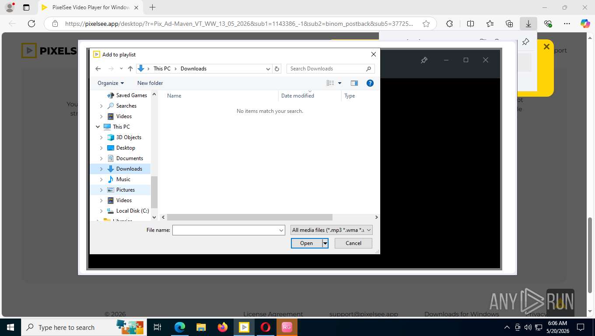Expand the Desktop tree node
Viewport: 595px width, 336px height.
click(101, 148)
